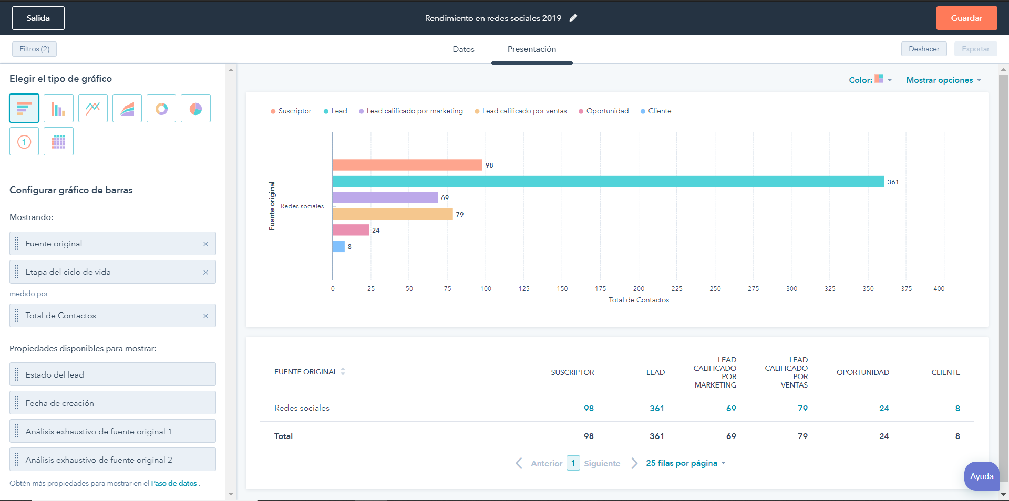Open the Paso de datos link

pos(174,483)
